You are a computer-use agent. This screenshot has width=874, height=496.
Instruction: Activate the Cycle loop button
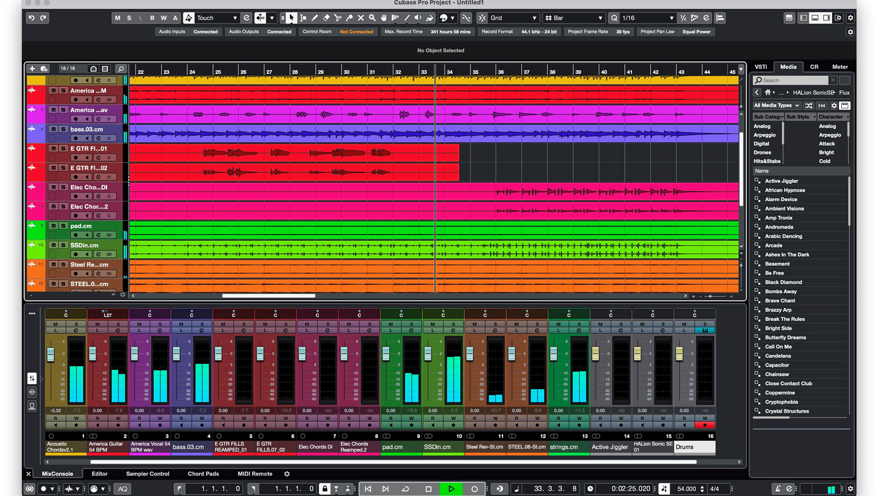(x=405, y=489)
